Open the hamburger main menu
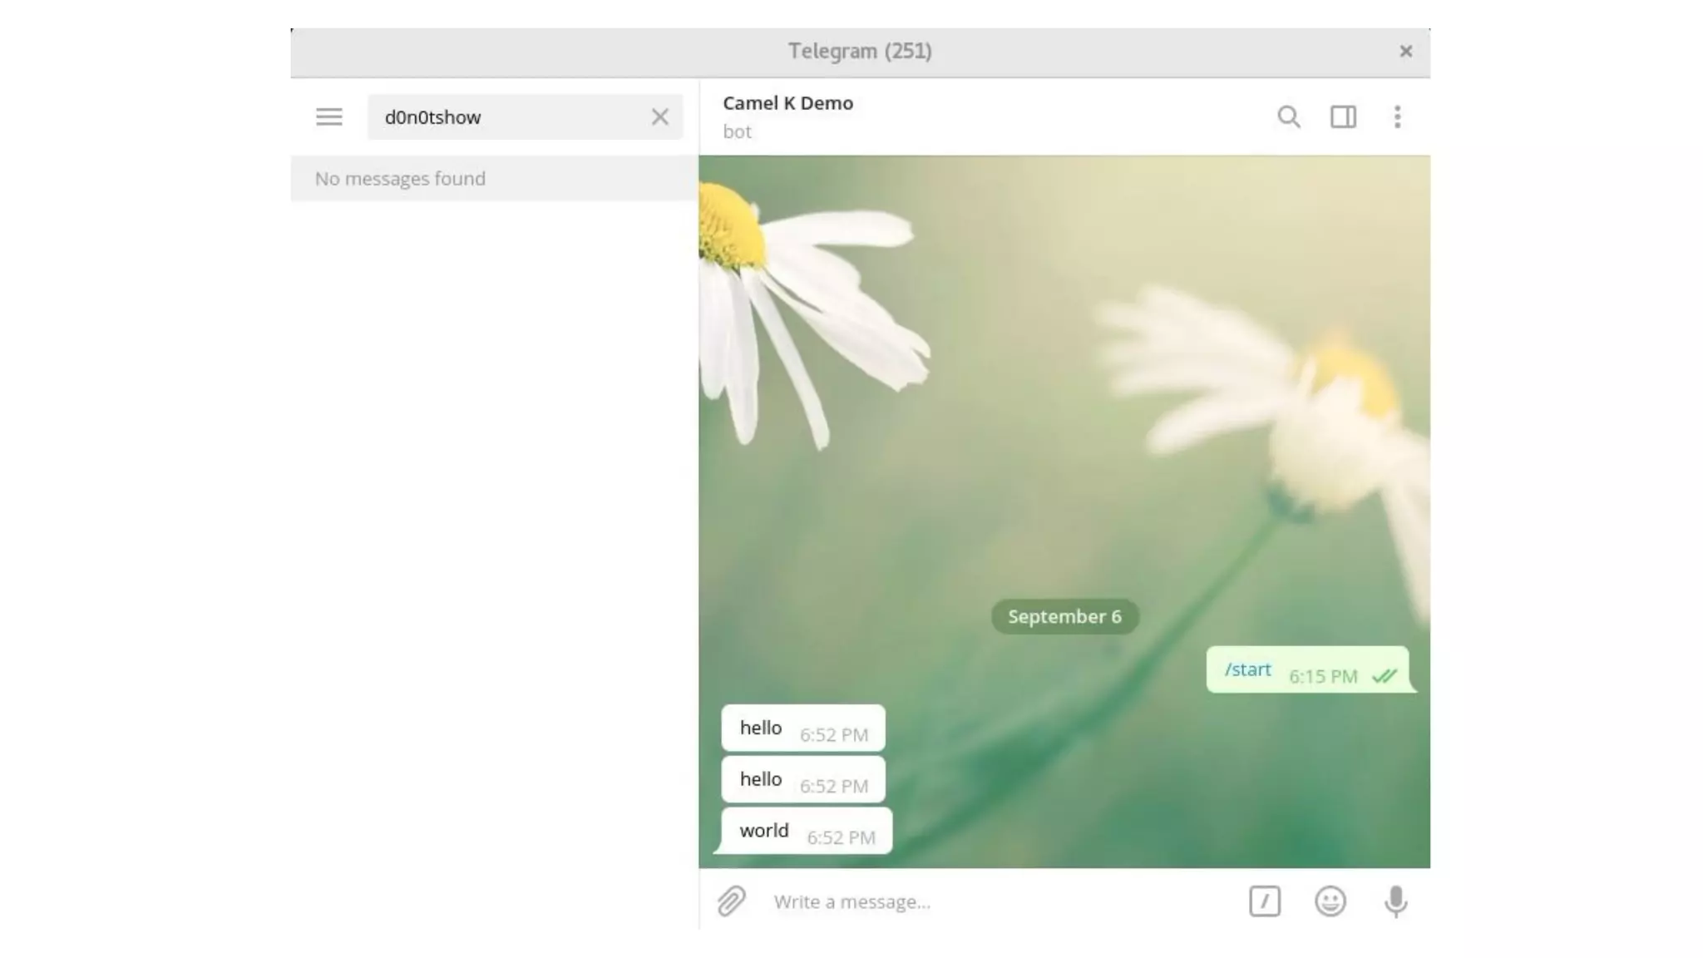The width and height of the screenshot is (1703, 958). point(328,116)
